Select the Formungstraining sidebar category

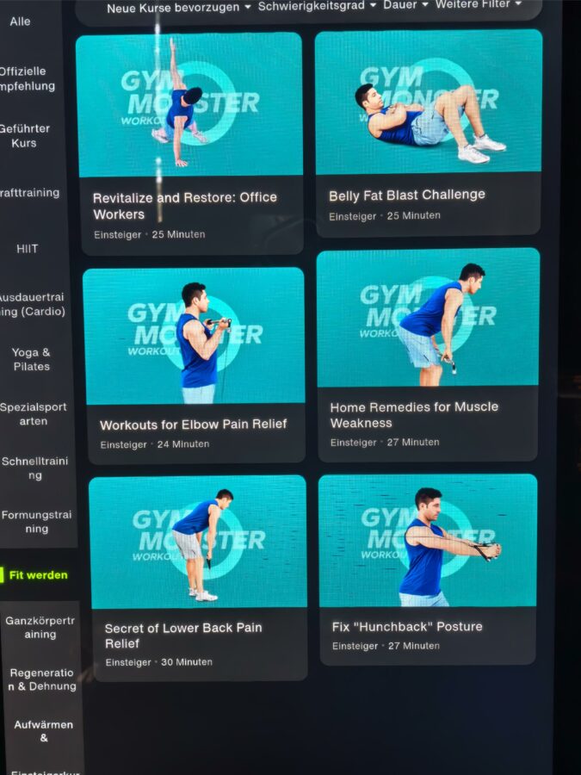coord(36,522)
